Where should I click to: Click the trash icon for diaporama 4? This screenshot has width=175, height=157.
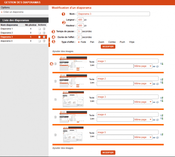pyautogui.click(x=44, y=41)
